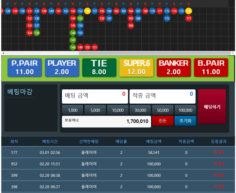The width and height of the screenshot is (236, 193).
Task: Click red roadmap marker 134
Action: click(x=29, y=33)
